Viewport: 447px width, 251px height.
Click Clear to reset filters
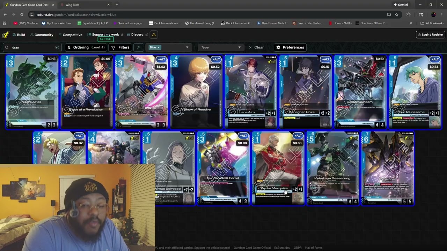pos(256,47)
